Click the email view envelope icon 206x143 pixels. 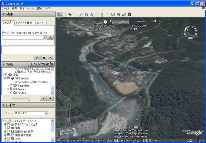[113, 14]
